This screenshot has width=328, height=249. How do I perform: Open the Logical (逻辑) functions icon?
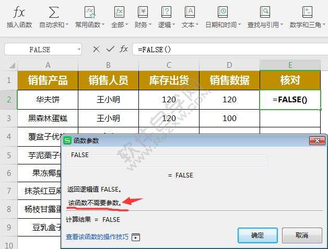(x=166, y=12)
